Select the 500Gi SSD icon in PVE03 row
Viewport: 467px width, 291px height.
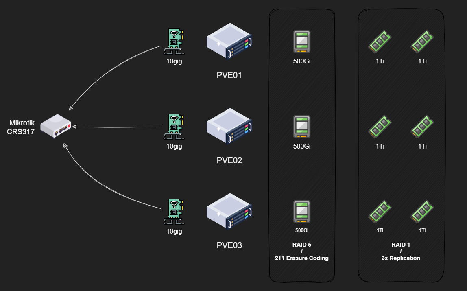point(302,211)
